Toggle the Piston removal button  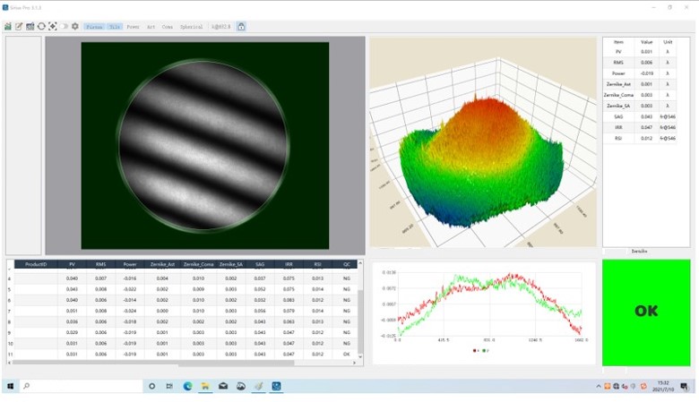click(x=94, y=27)
